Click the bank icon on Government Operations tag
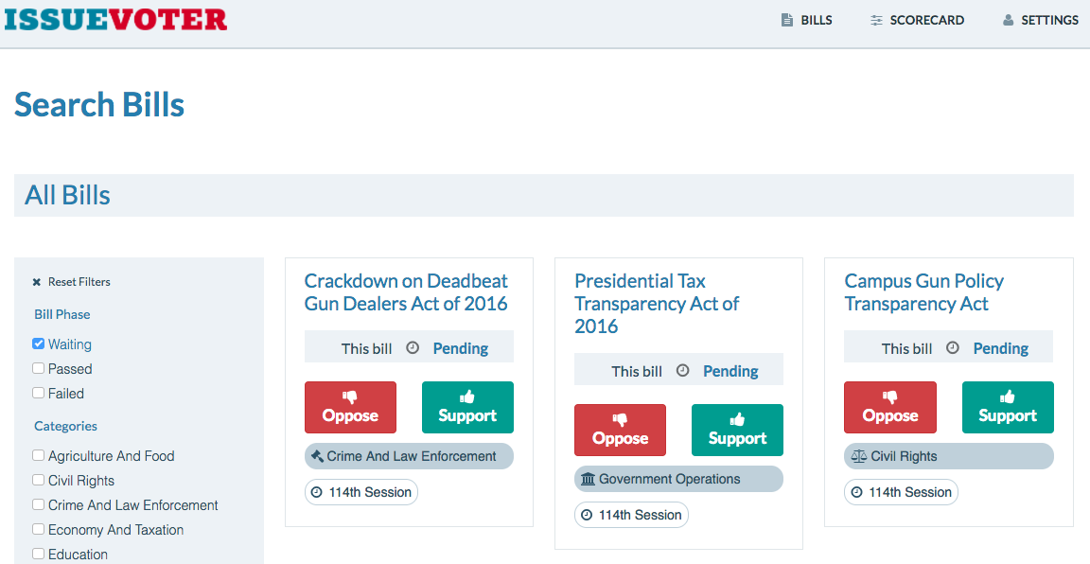Screen dimensions: 1090x564 coord(588,479)
